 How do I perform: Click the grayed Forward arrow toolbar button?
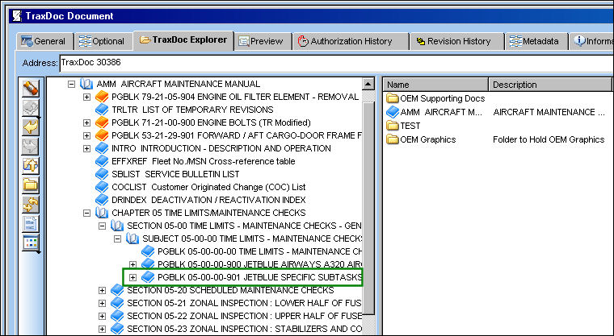[x=31, y=146]
